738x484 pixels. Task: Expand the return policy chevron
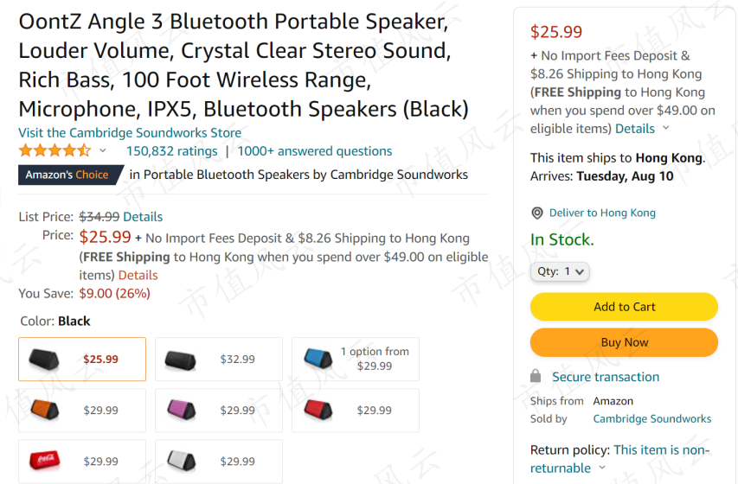pos(602,468)
